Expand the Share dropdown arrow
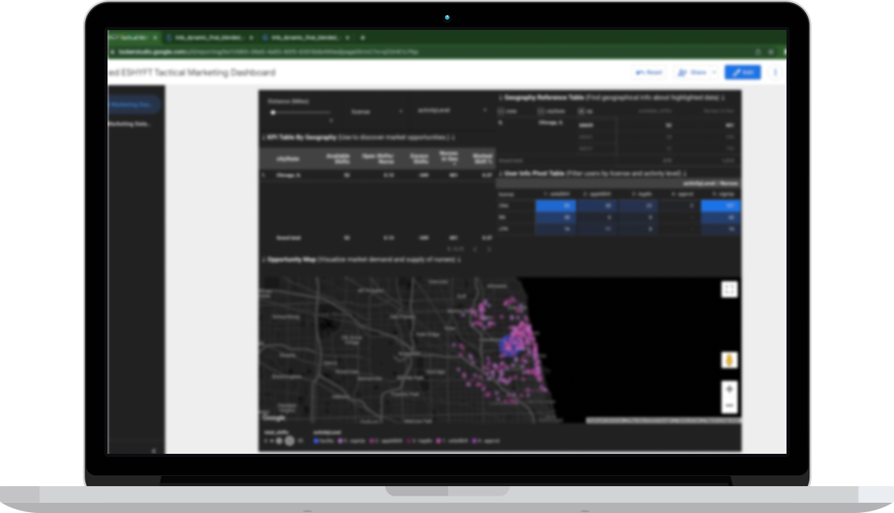The height and width of the screenshot is (513, 894). pyautogui.click(x=714, y=73)
